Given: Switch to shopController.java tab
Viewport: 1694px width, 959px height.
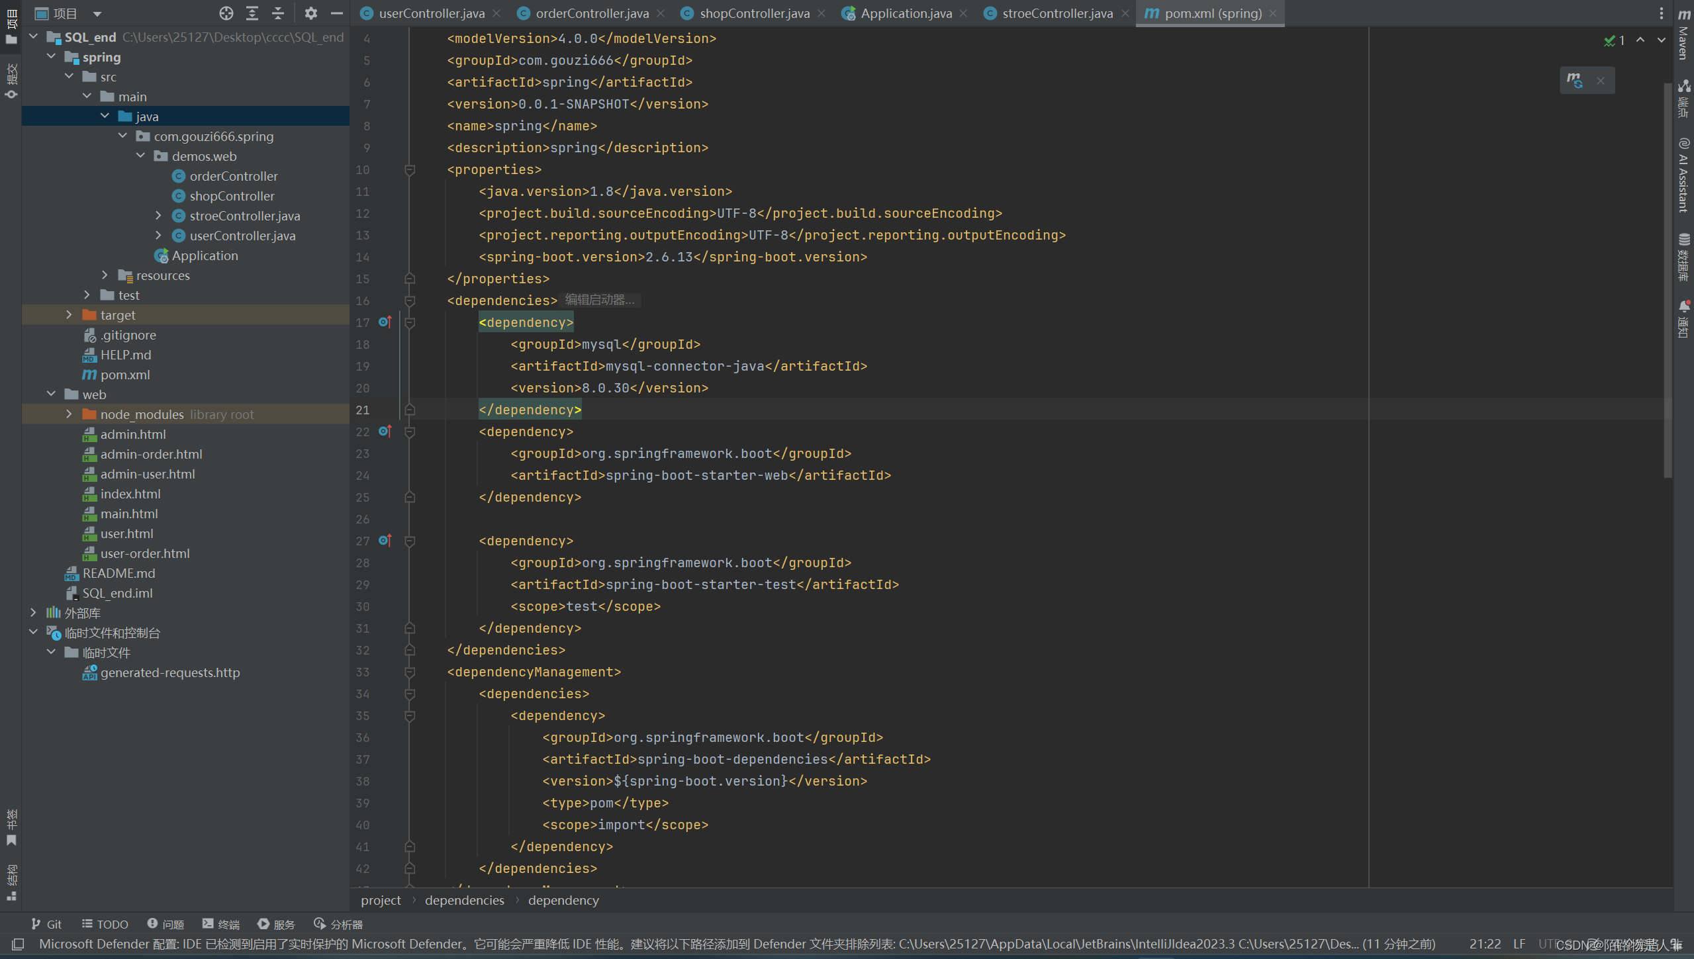Looking at the screenshot, I should [754, 13].
